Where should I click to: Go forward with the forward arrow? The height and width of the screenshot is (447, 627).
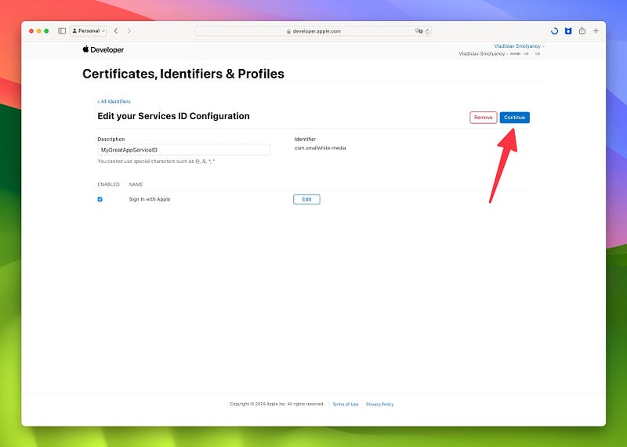coord(129,31)
